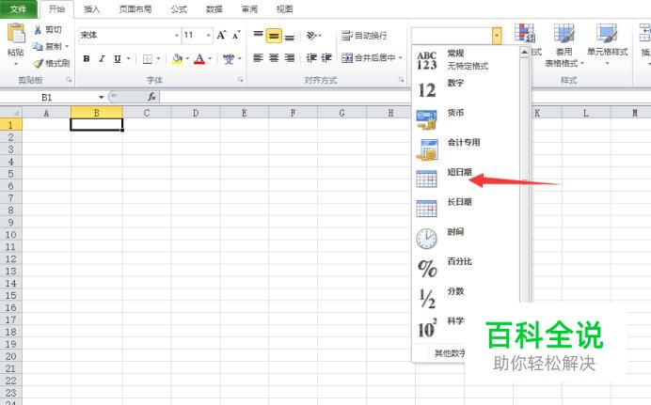Select row header 5
Viewport: 651px width, 405px height.
tap(10, 174)
